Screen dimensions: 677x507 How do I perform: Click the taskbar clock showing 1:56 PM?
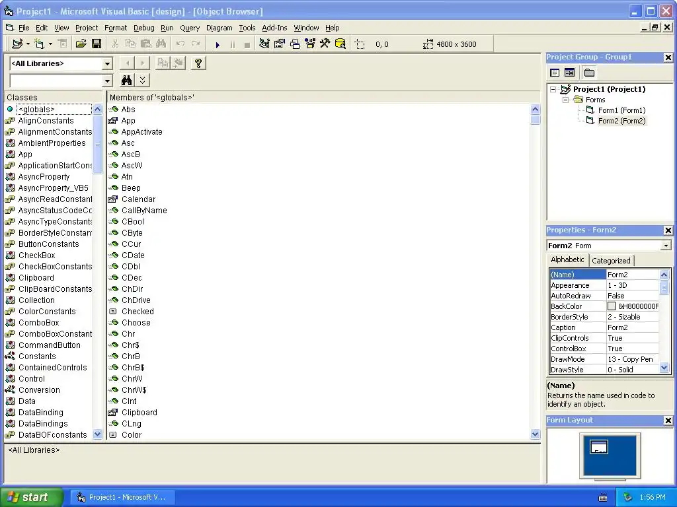653,497
